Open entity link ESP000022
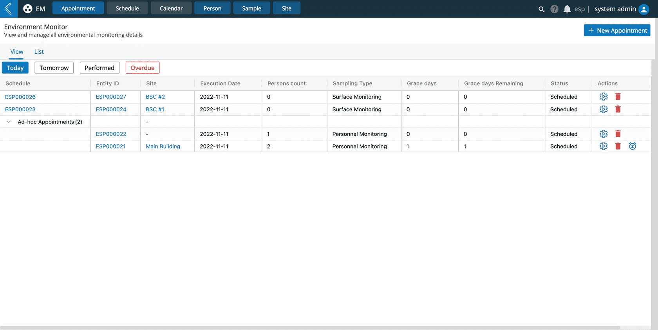 click(111, 134)
